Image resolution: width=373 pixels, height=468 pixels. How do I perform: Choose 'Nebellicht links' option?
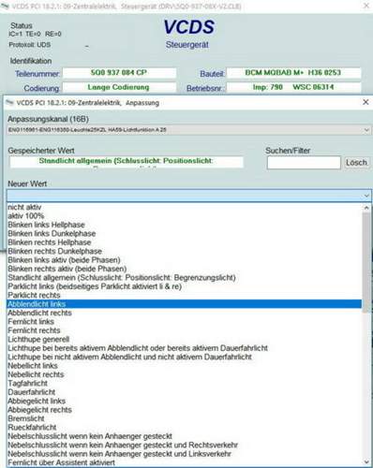tap(185, 365)
